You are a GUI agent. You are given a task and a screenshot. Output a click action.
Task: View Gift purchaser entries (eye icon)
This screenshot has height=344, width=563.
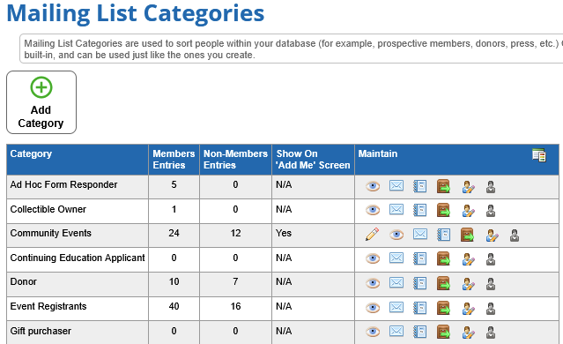pyautogui.click(x=373, y=332)
